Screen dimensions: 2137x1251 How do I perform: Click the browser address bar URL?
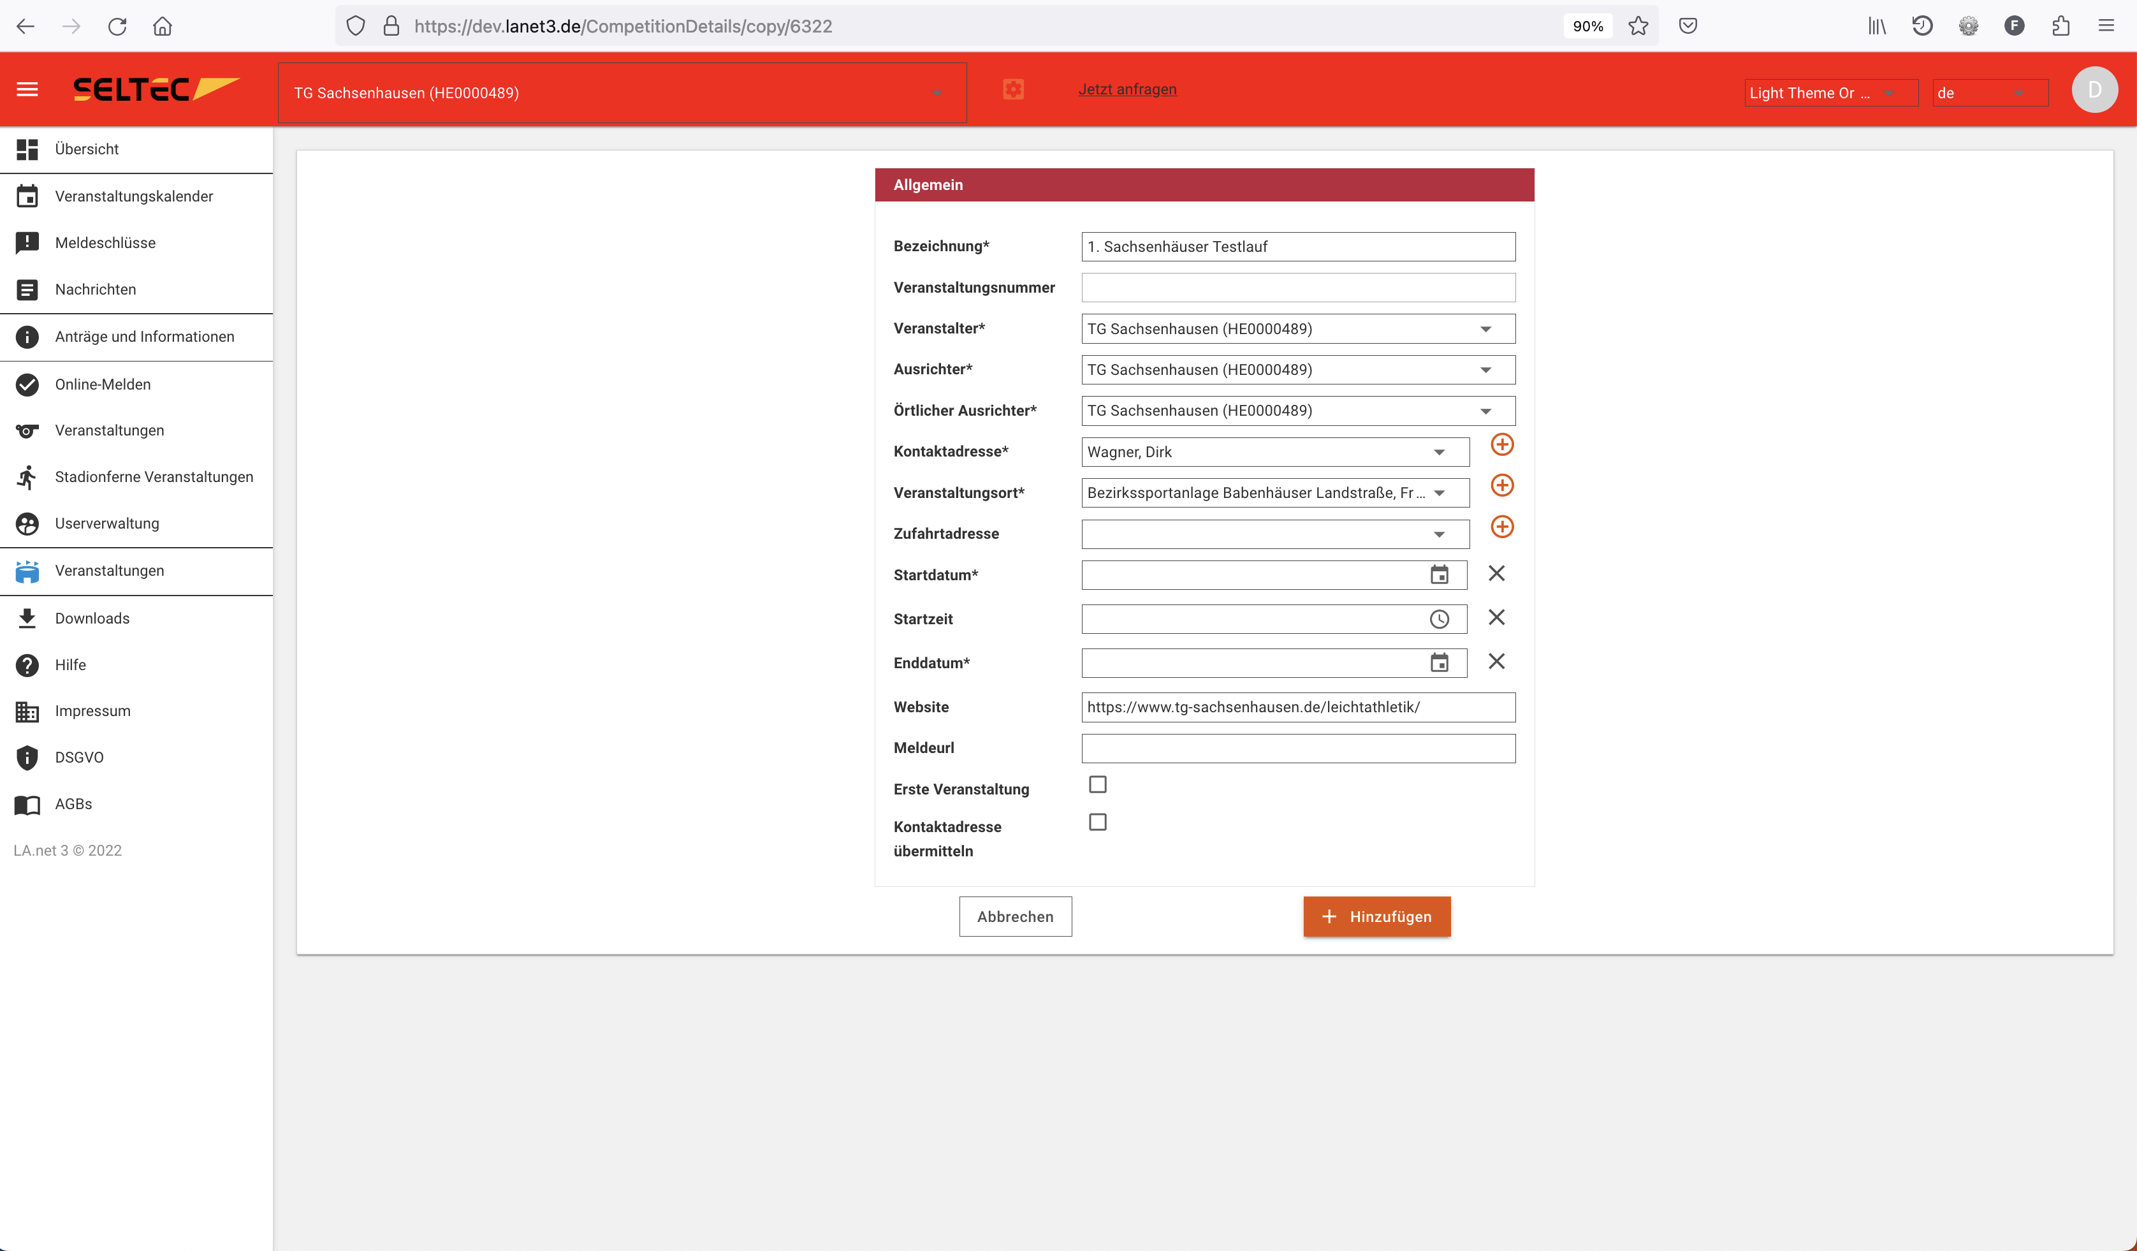tap(624, 26)
